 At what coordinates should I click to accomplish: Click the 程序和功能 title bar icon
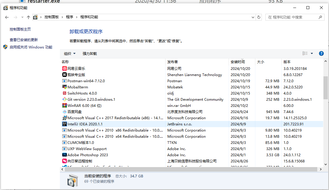(x=6, y=8)
